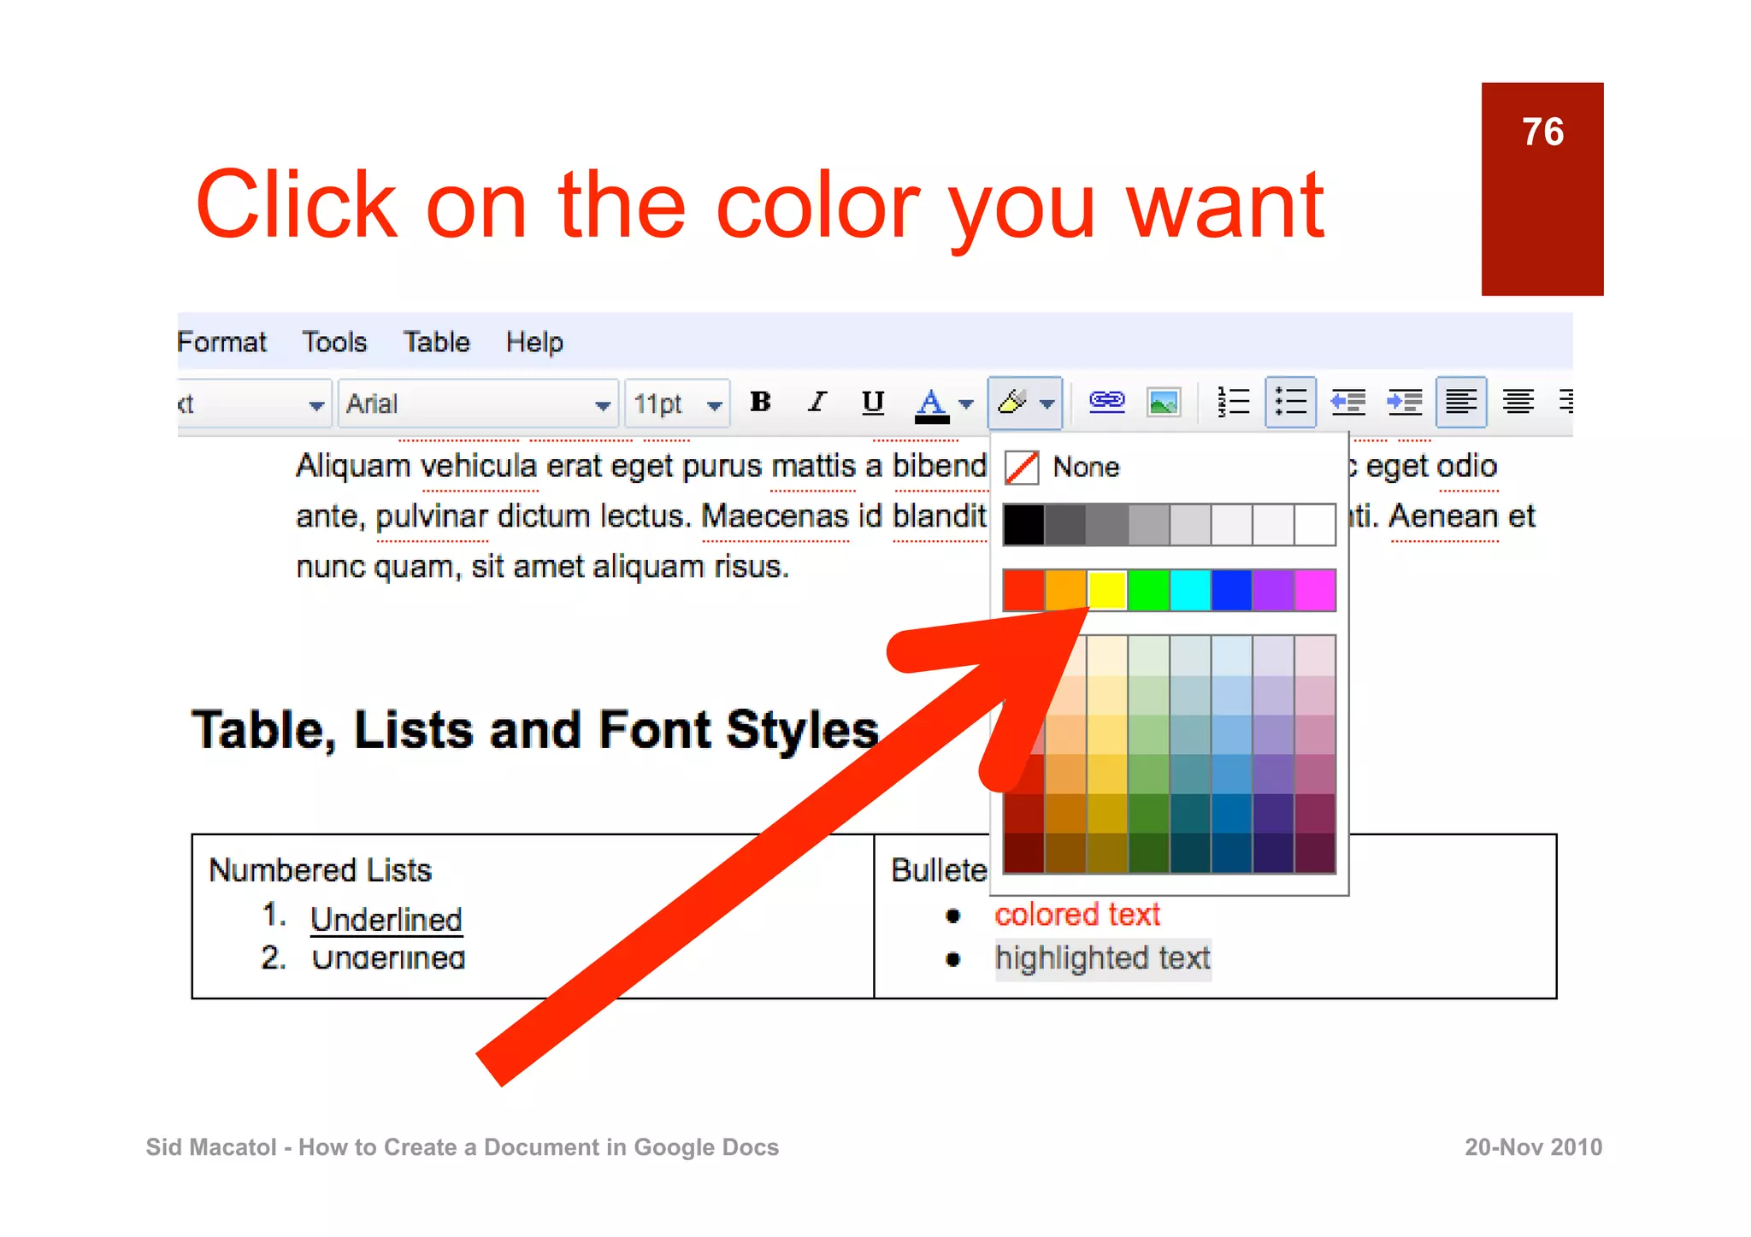The height and width of the screenshot is (1237, 1751).
Task: Toggle bold formatting
Action: (x=760, y=402)
